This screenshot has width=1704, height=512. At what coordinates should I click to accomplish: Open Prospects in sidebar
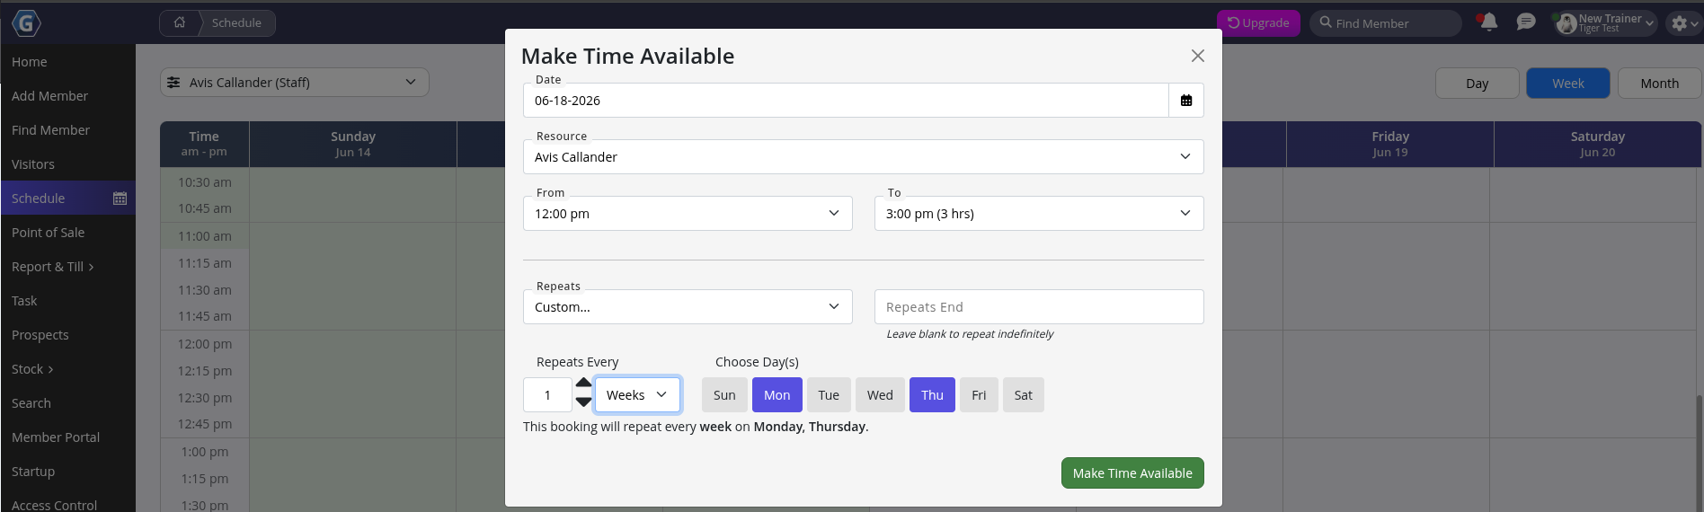pyautogui.click(x=40, y=335)
